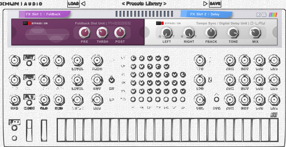Click the D-LAY unit name label
The image size is (286, 147).
258,23
